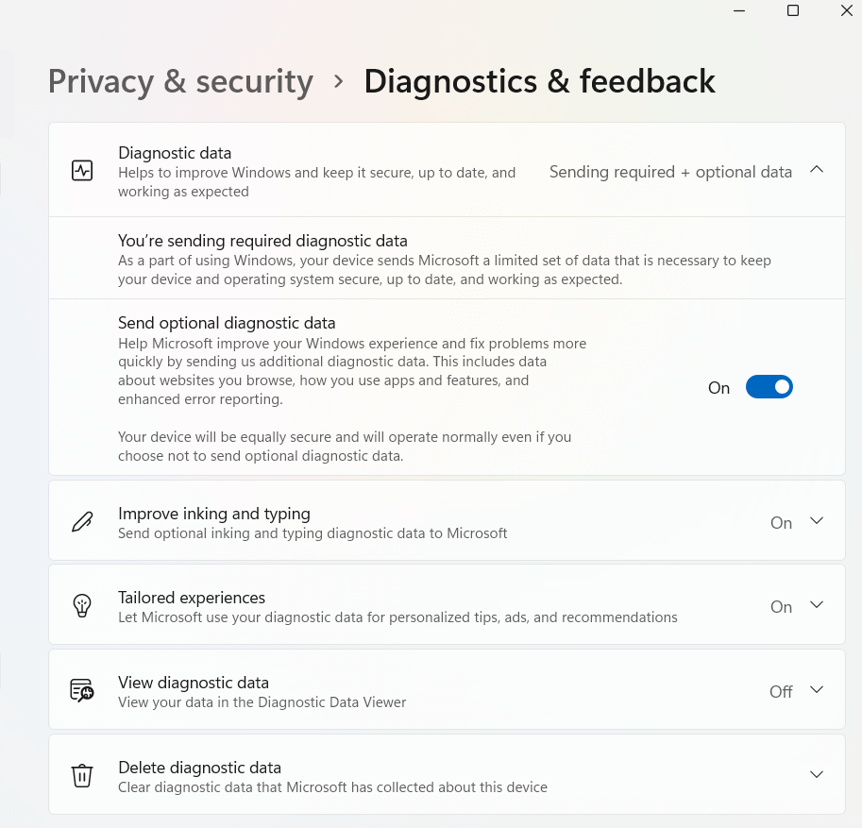The width and height of the screenshot is (862, 828).
Task: Minimize the Settings window
Action: (738, 11)
